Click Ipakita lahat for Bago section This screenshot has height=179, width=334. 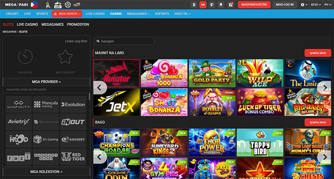(x=318, y=122)
